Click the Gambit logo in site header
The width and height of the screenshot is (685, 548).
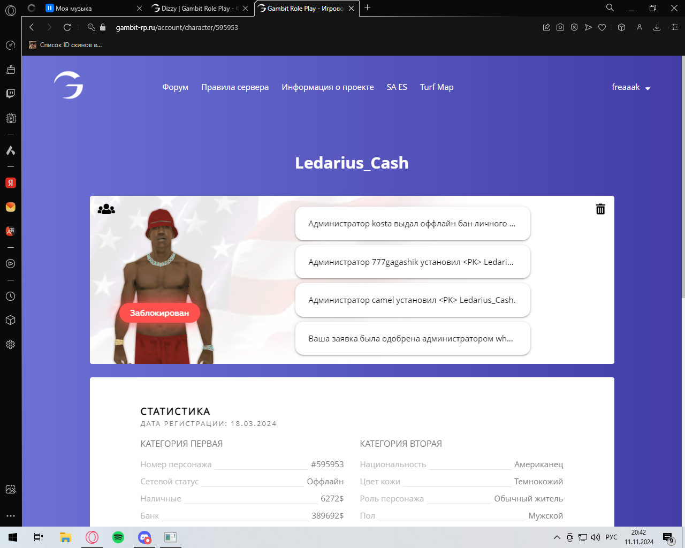[x=68, y=86]
